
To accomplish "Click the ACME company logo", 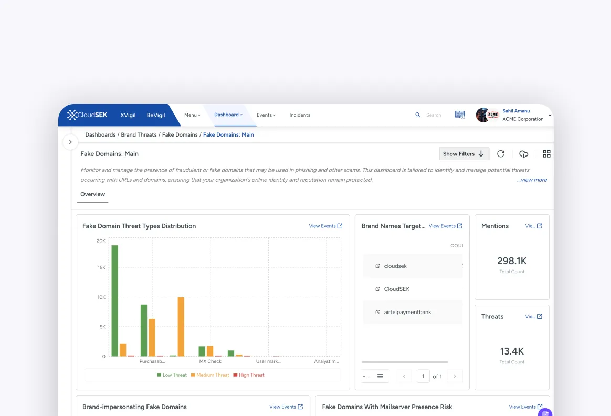I will click(x=493, y=115).
